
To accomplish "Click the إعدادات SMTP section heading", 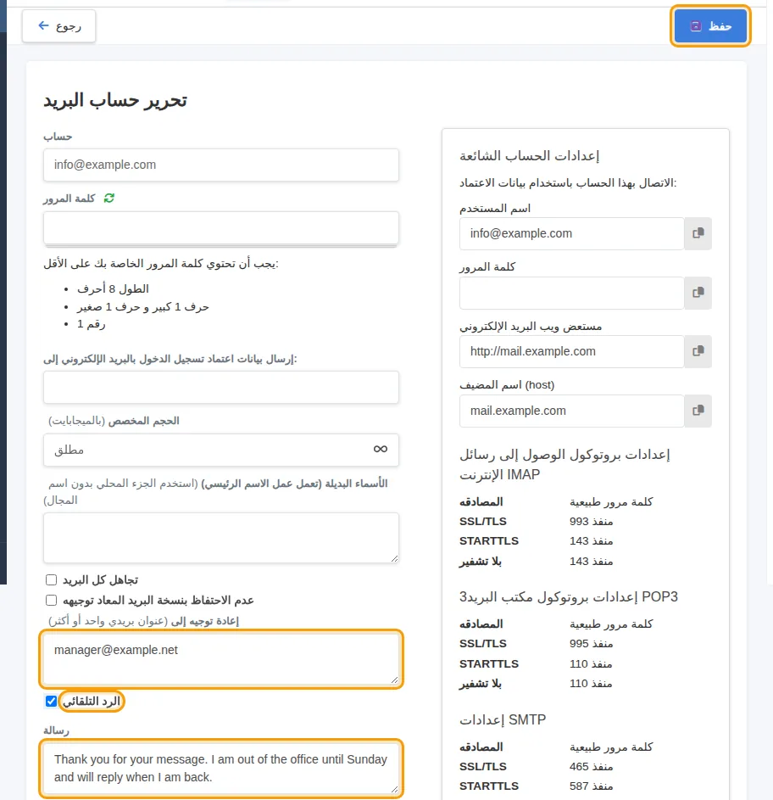I will coord(503,719).
